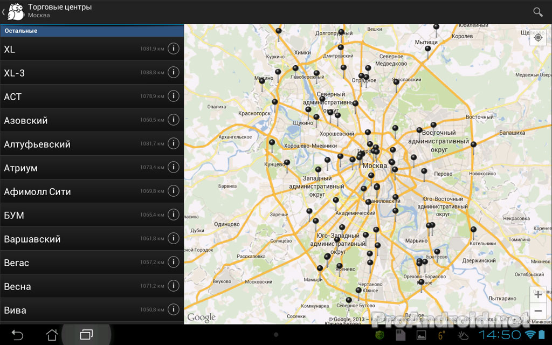The width and height of the screenshot is (552, 345).
Task: Tap the battery status icon
Action: click(541, 334)
